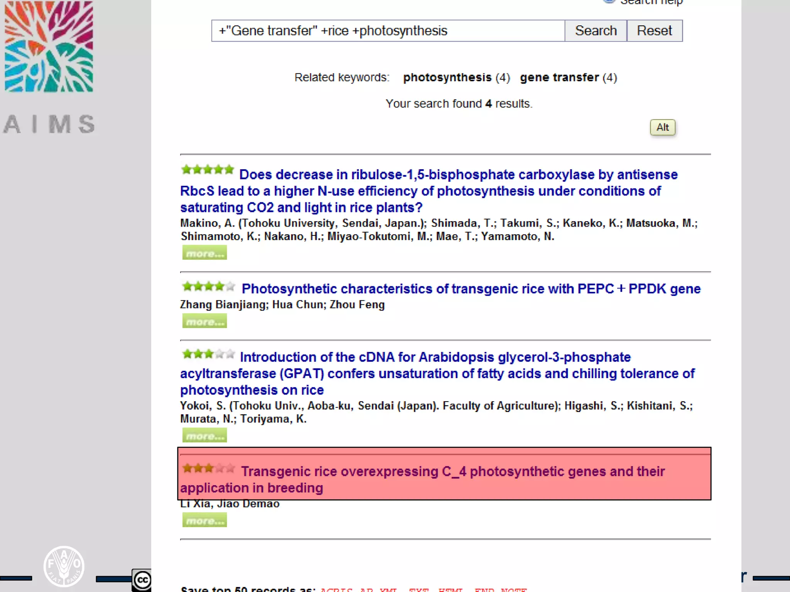Click the FAO emblem logo
Screen dimensions: 790x592
click(64, 566)
